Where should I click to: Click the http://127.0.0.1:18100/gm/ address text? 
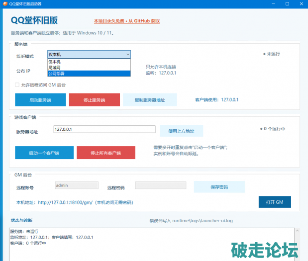65,202
